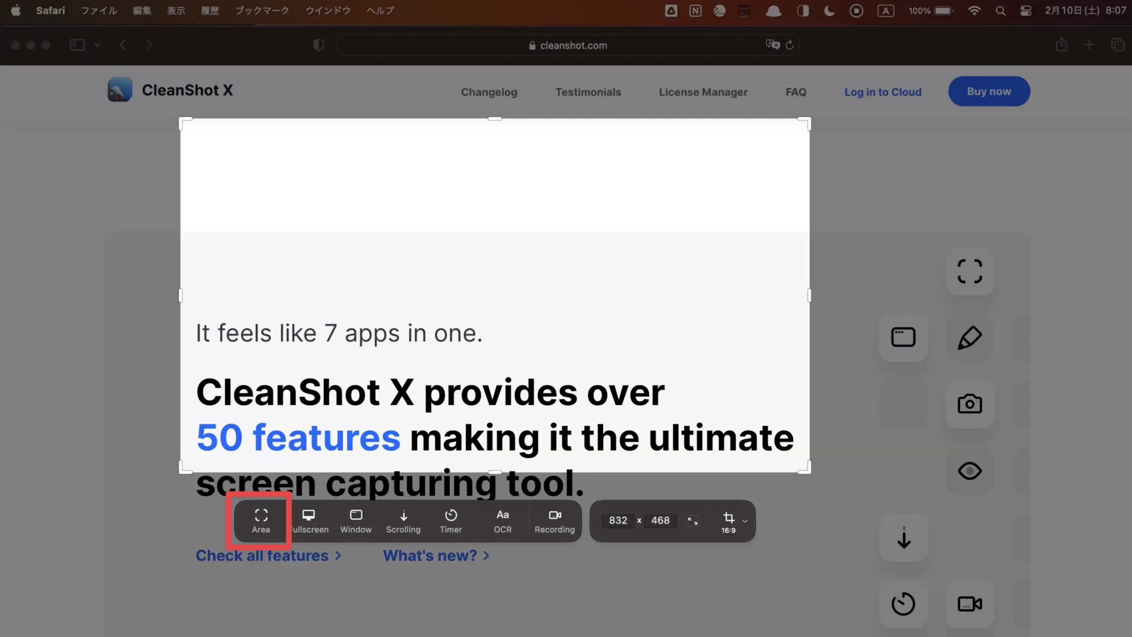The width and height of the screenshot is (1132, 637).
Task: Open the sidebar options chevron in Safari
Action: tap(98, 45)
